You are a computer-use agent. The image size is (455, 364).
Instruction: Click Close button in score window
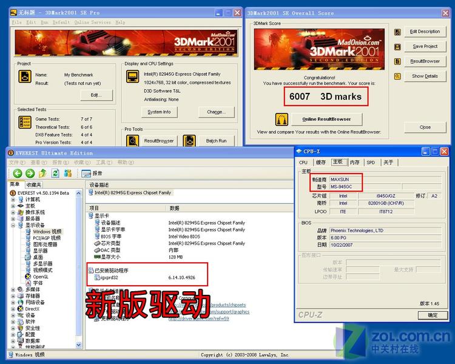[425, 127]
